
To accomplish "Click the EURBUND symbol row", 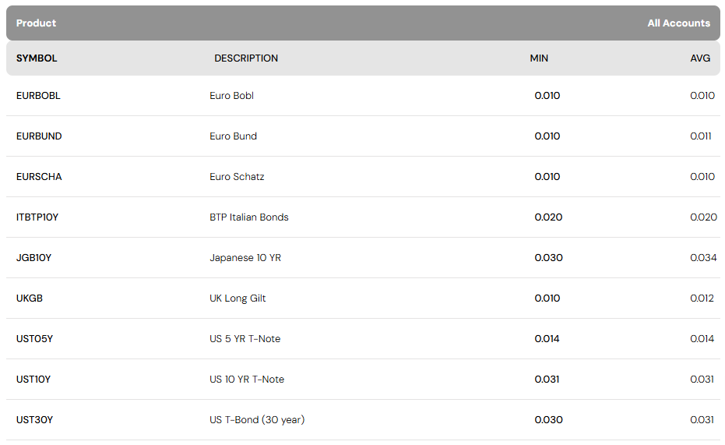I will point(39,136).
